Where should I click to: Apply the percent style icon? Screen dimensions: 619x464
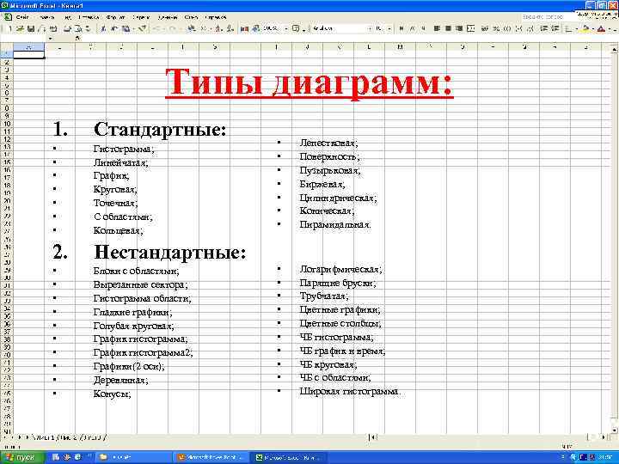[x=496, y=29]
